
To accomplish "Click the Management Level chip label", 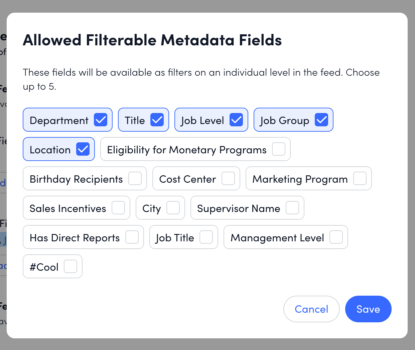I will click(277, 238).
